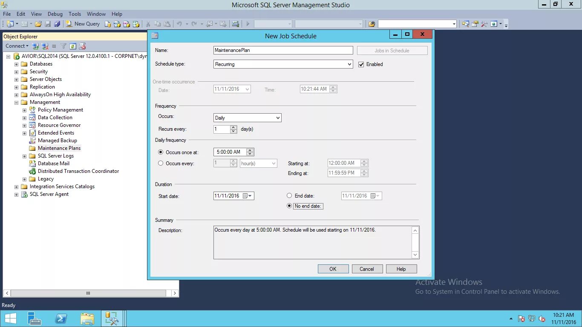
Task: Click the Action Center flag tray icon
Action: tap(521, 318)
